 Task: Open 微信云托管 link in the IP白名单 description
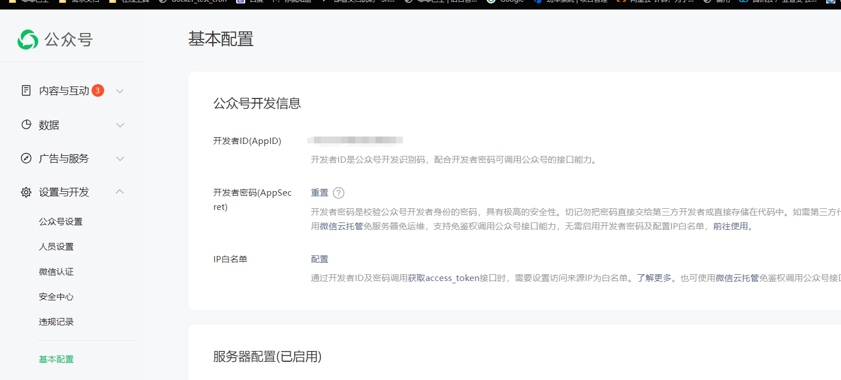(x=737, y=278)
